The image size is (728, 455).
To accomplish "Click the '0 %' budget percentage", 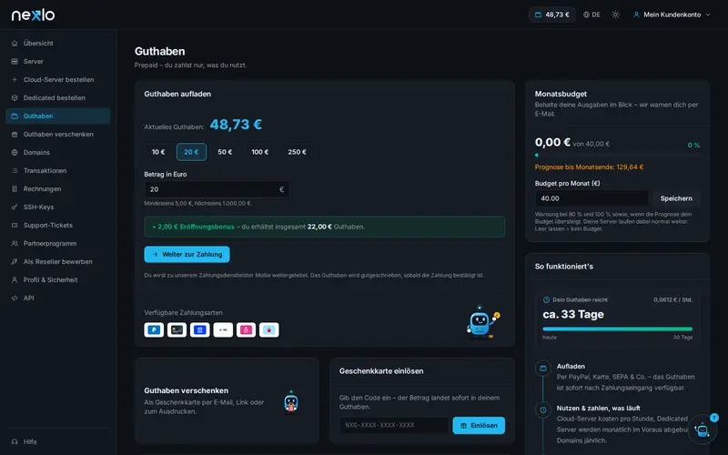I will tap(693, 146).
